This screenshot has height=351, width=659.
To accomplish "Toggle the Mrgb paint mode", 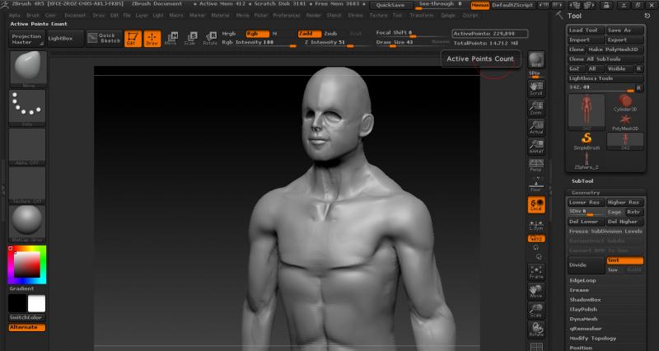I will coord(229,34).
